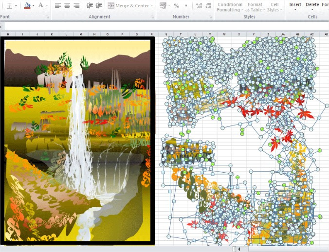Open the Borders dropdown arrow

click(x=16, y=5)
